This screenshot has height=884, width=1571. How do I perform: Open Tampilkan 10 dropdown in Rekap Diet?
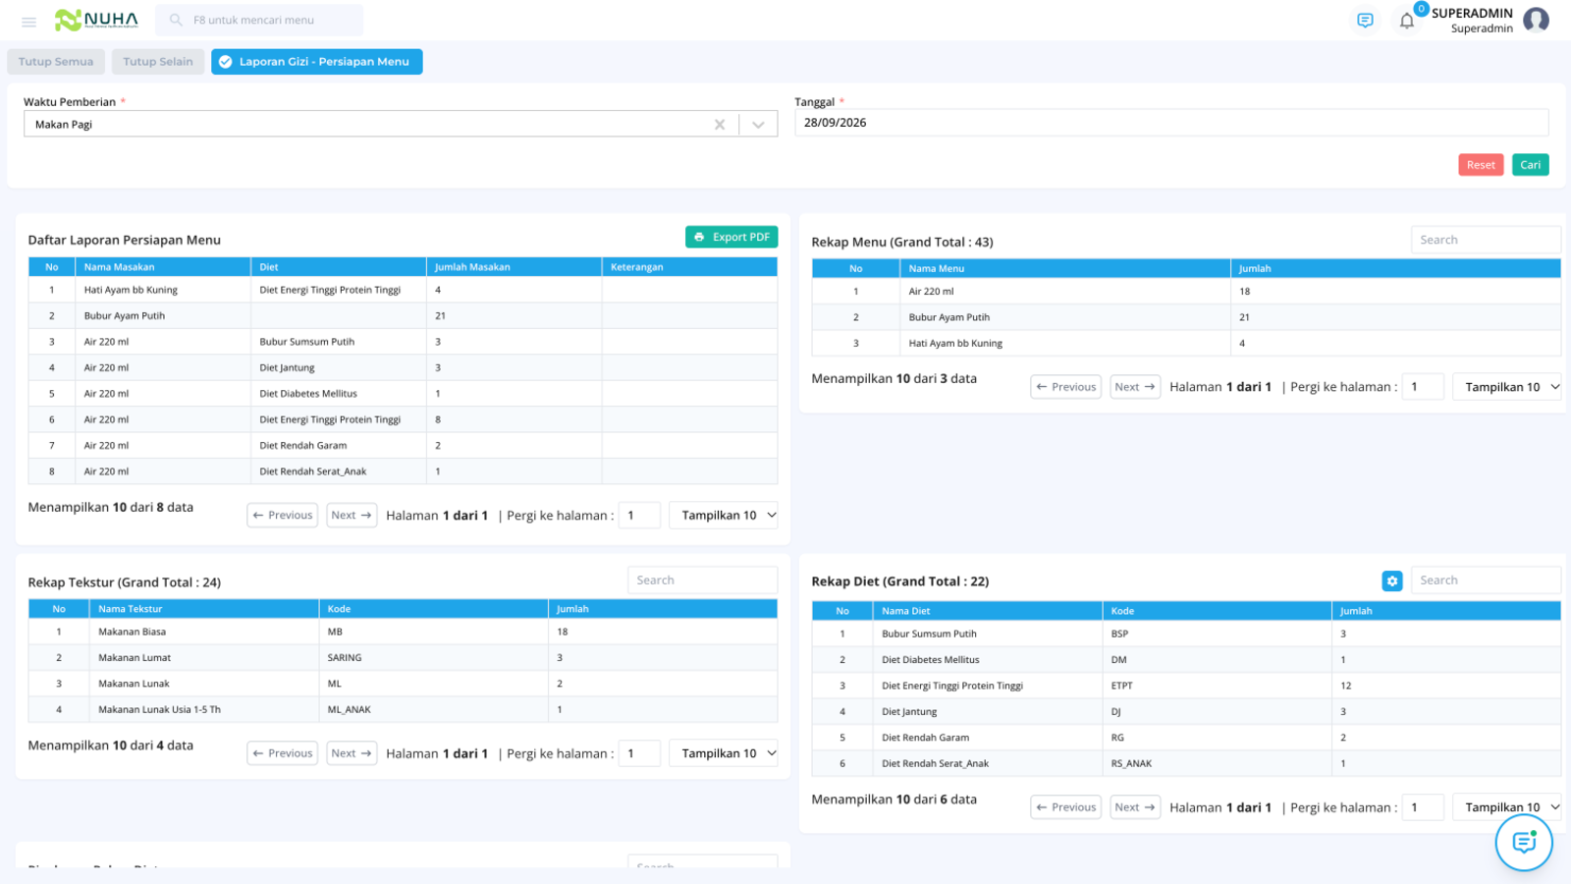click(1507, 807)
